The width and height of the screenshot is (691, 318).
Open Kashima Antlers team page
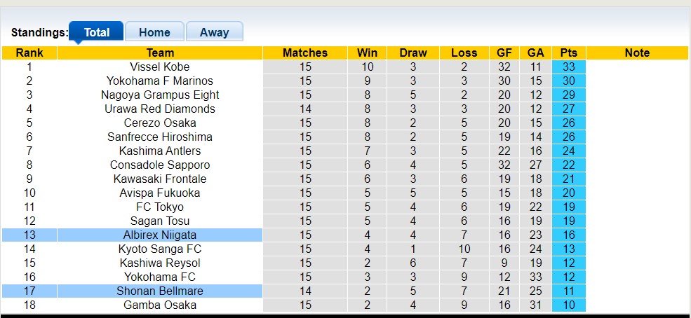[x=160, y=151]
